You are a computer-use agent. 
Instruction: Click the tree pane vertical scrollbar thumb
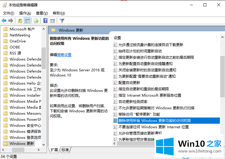[44, 58]
